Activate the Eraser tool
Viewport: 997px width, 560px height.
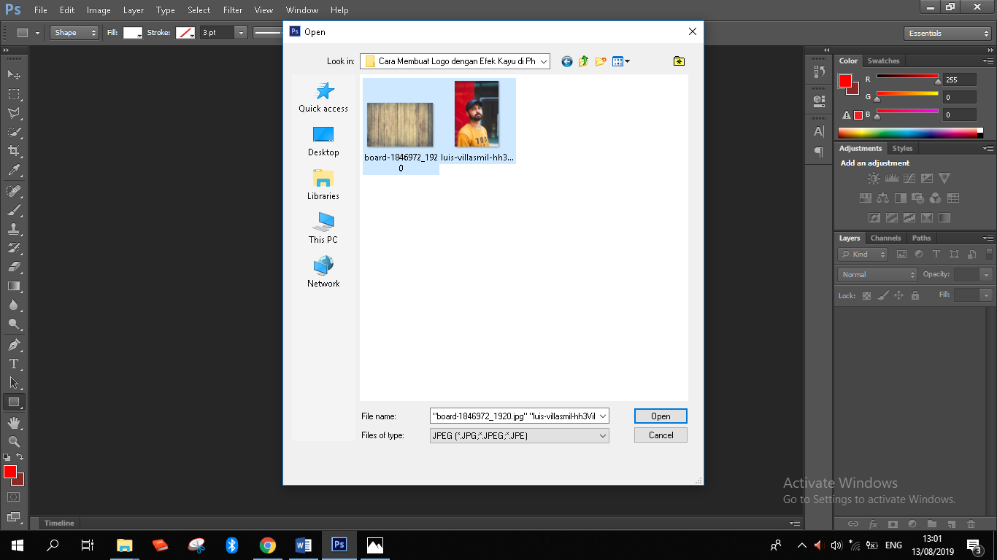(14, 267)
